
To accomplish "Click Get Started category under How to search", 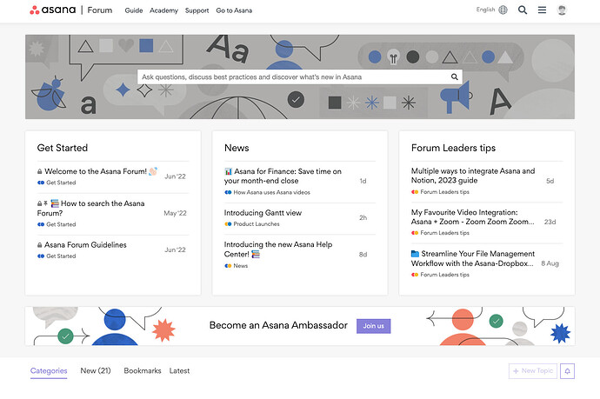I will coord(61,224).
